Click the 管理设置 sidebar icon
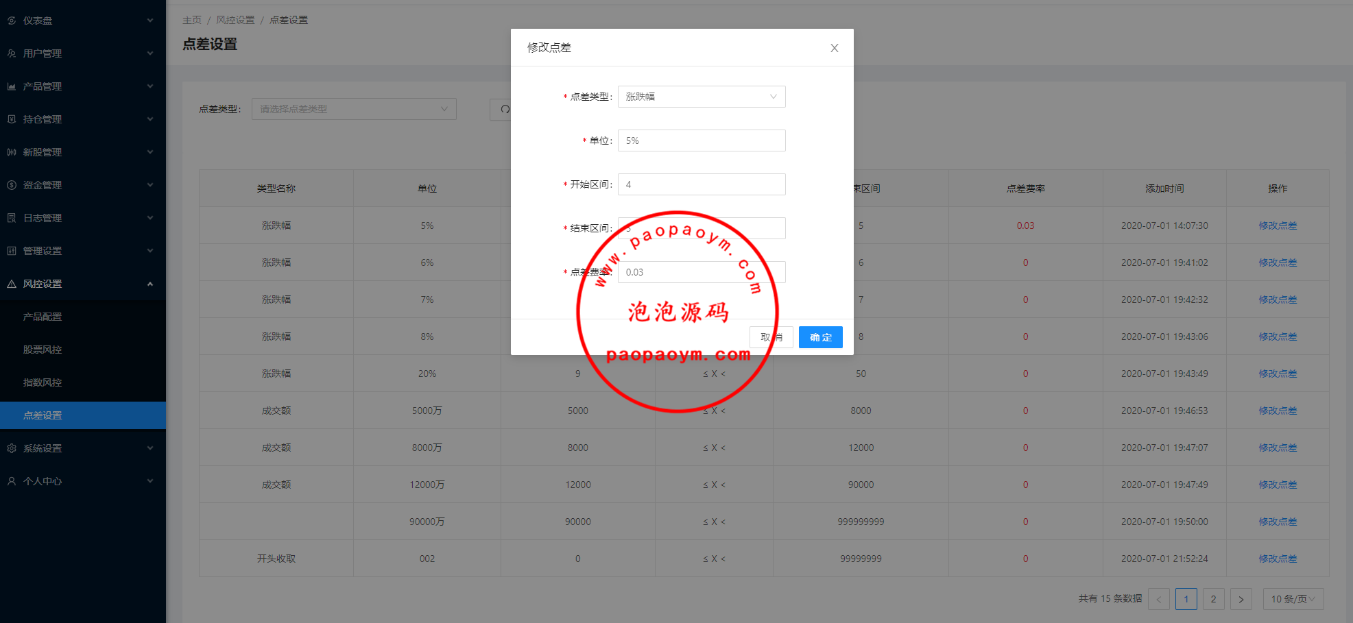This screenshot has height=623, width=1353. [x=12, y=251]
